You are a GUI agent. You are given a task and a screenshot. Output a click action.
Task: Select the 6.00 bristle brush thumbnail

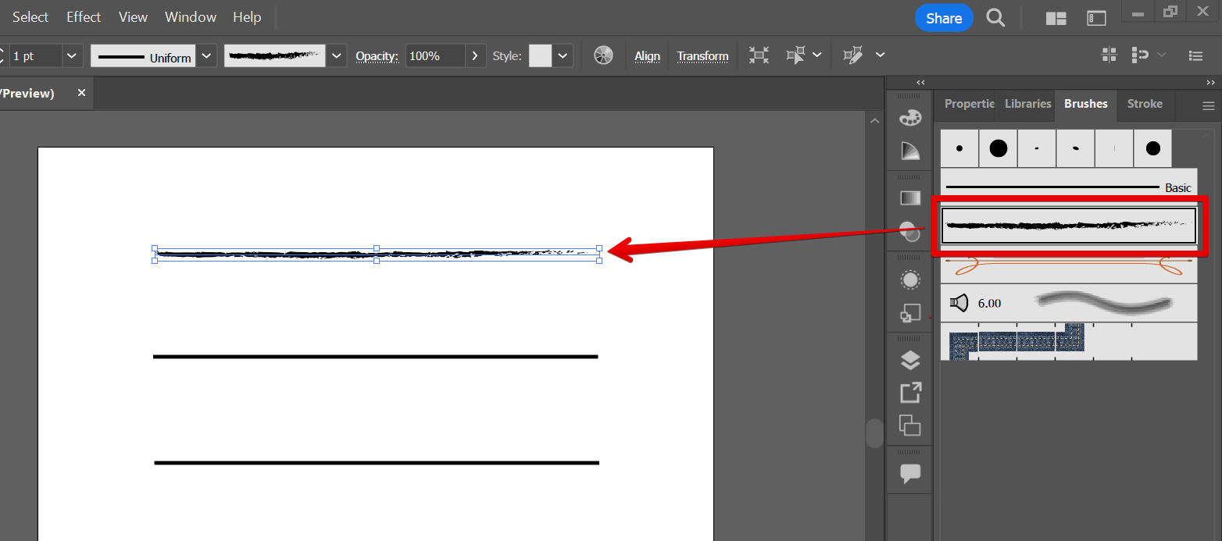1068,303
